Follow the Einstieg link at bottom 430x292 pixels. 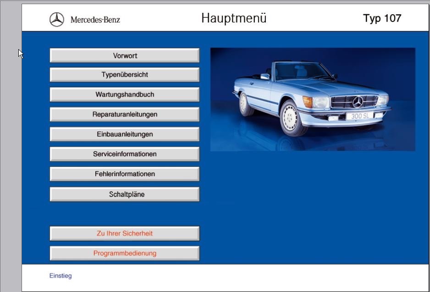[x=61, y=275]
